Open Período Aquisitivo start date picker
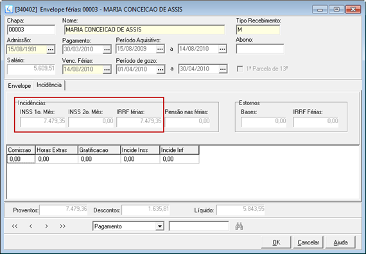The height and width of the screenshot is (254, 366). (160, 49)
